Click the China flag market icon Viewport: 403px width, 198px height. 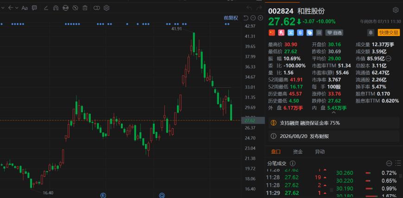(271, 32)
